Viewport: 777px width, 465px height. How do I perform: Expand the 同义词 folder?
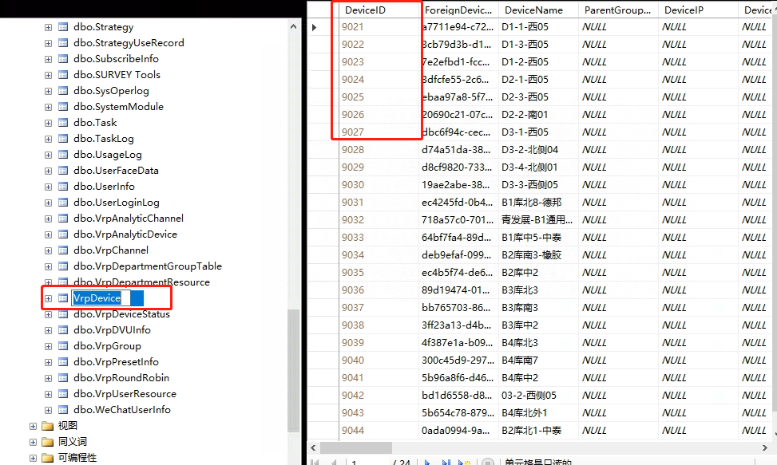[33, 442]
